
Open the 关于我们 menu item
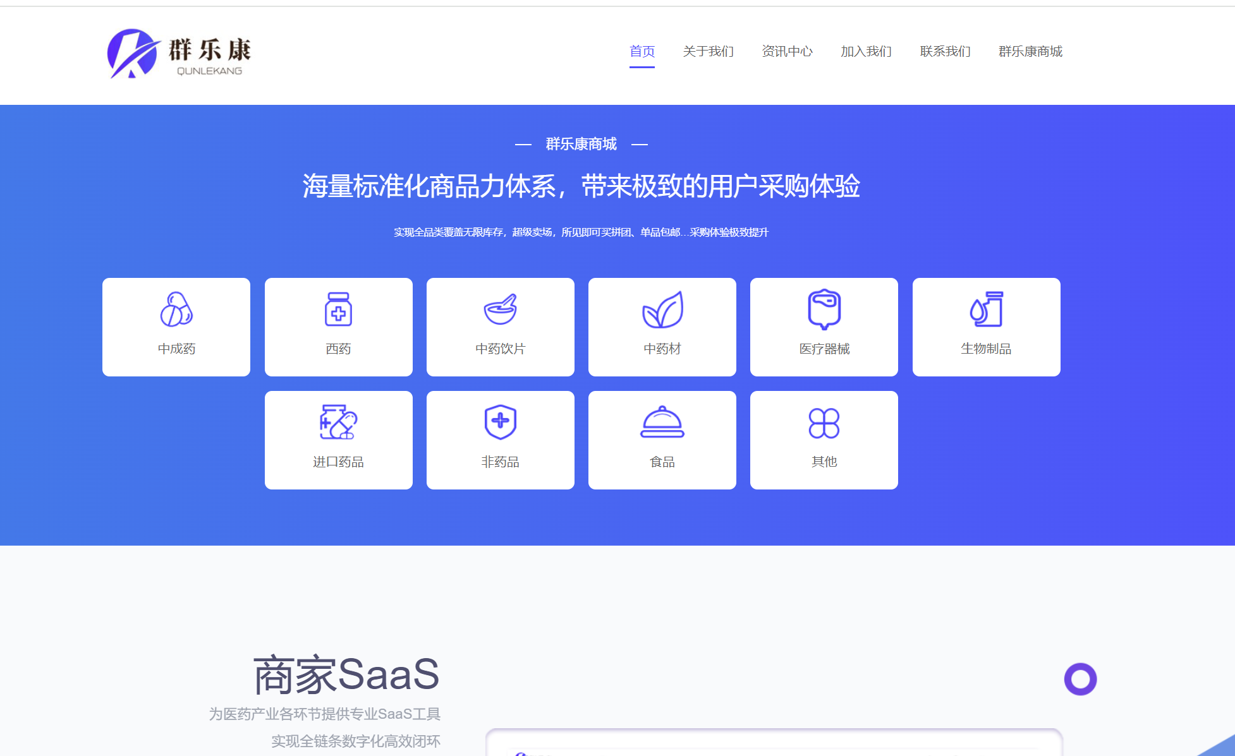(708, 51)
